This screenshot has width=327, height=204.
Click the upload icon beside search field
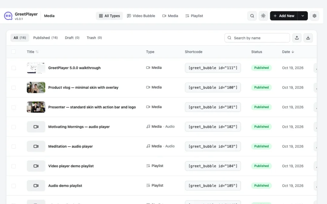(x=297, y=38)
